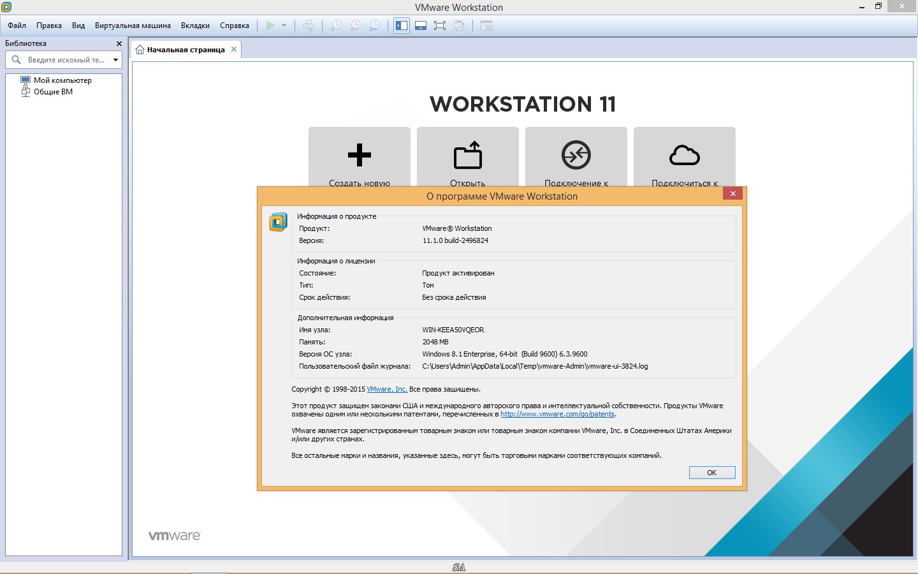Toggle the thumbnail bar view icon
This screenshot has width=918, height=574.
pyautogui.click(x=421, y=26)
